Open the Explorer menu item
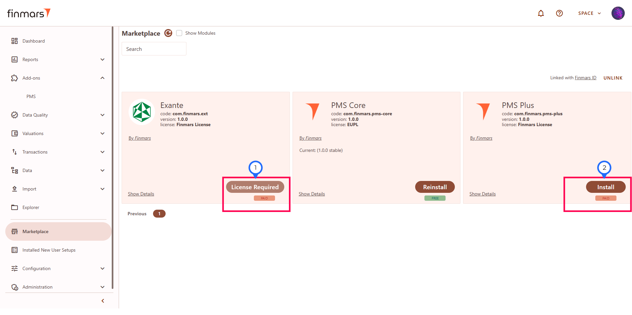Viewport: 632px width, 315px height. tap(58, 207)
